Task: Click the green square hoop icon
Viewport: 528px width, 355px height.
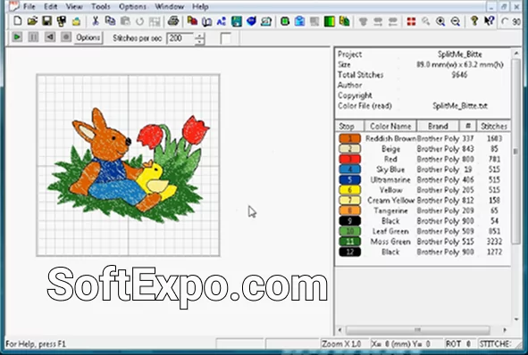Action: pyautogui.click(x=285, y=21)
